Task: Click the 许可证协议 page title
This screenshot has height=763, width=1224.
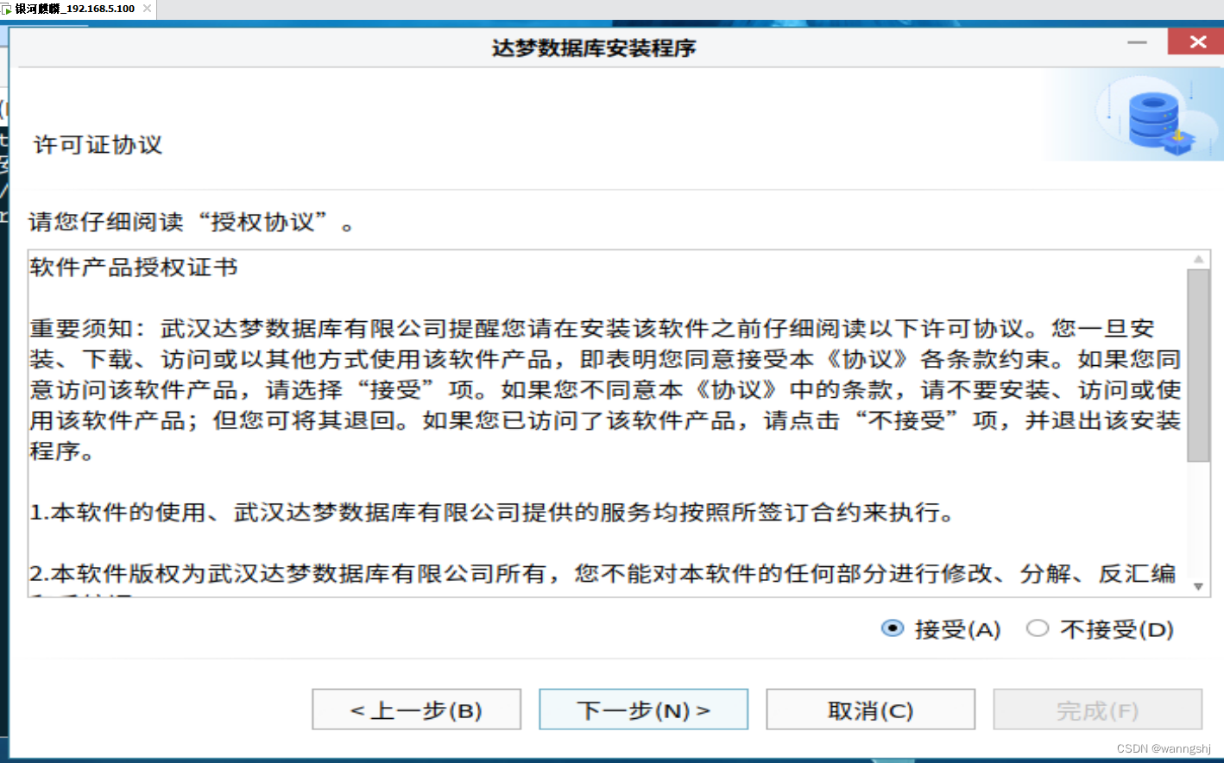Action: (98, 145)
